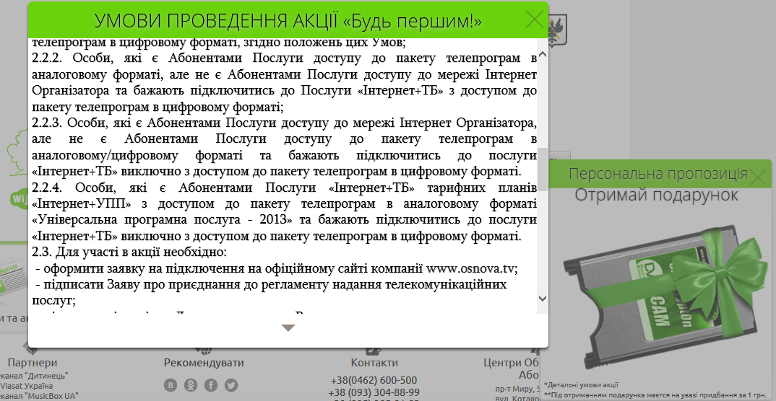Close the Персональна пропозиція gift panel
Image resolution: width=776 pixels, height=401 pixels.
(758, 177)
